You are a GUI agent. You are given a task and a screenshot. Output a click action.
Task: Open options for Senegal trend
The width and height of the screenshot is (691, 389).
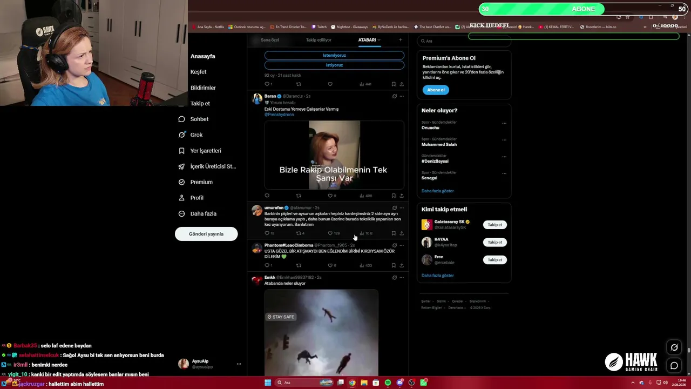[x=504, y=173]
